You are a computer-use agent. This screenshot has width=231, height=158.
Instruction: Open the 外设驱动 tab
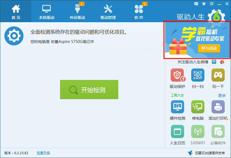(x=77, y=11)
